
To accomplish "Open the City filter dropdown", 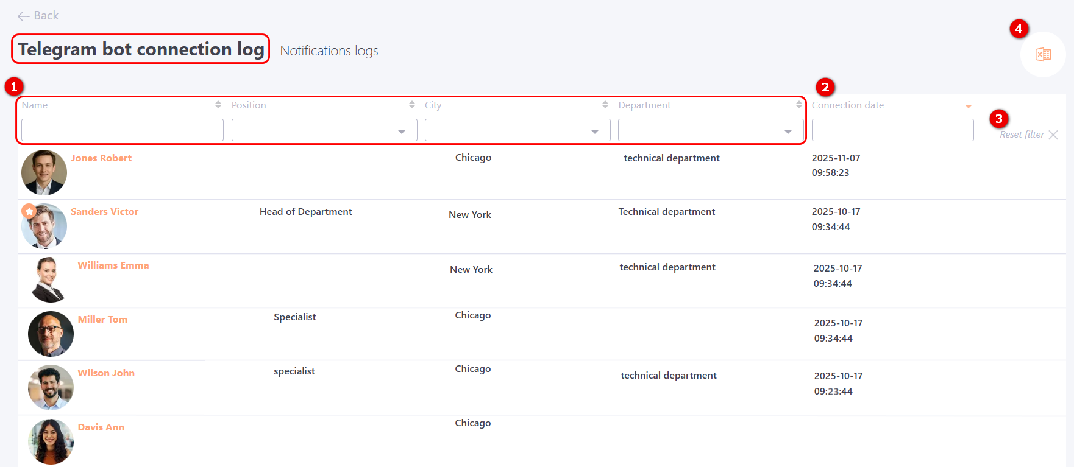I will pyautogui.click(x=594, y=131).
